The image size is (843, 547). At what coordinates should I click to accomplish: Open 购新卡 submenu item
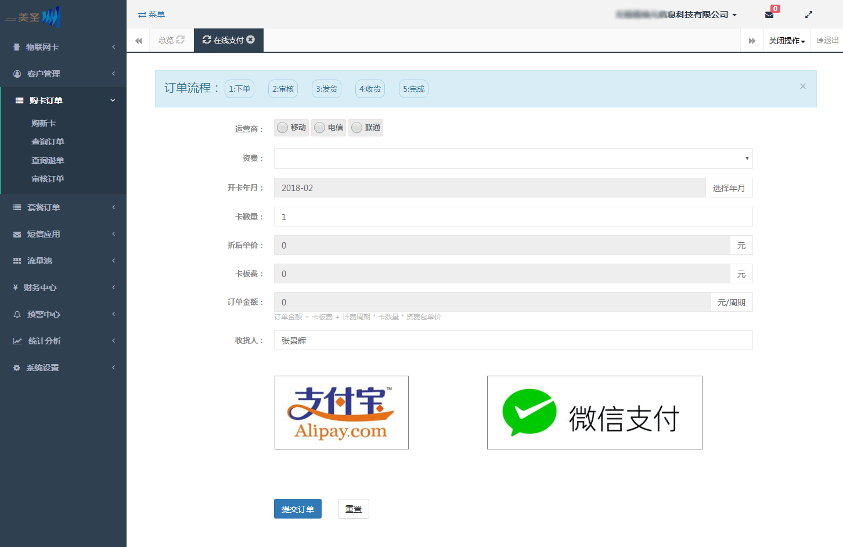click(44, 123)
